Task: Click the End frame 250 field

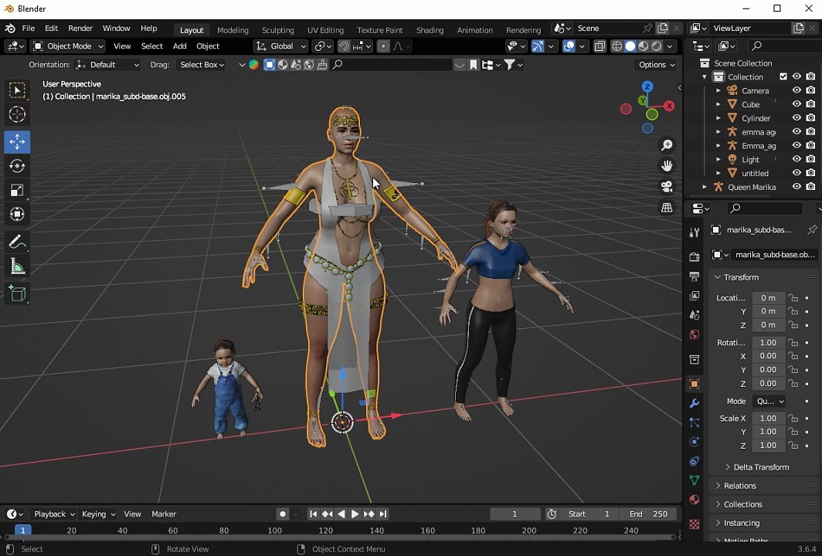Action: pyautogui.click(x=648, y=514)
